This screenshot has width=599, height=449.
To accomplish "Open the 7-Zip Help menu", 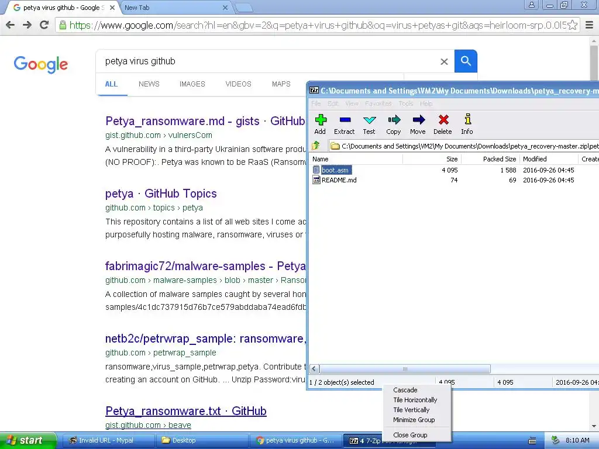I will point(426,103).
